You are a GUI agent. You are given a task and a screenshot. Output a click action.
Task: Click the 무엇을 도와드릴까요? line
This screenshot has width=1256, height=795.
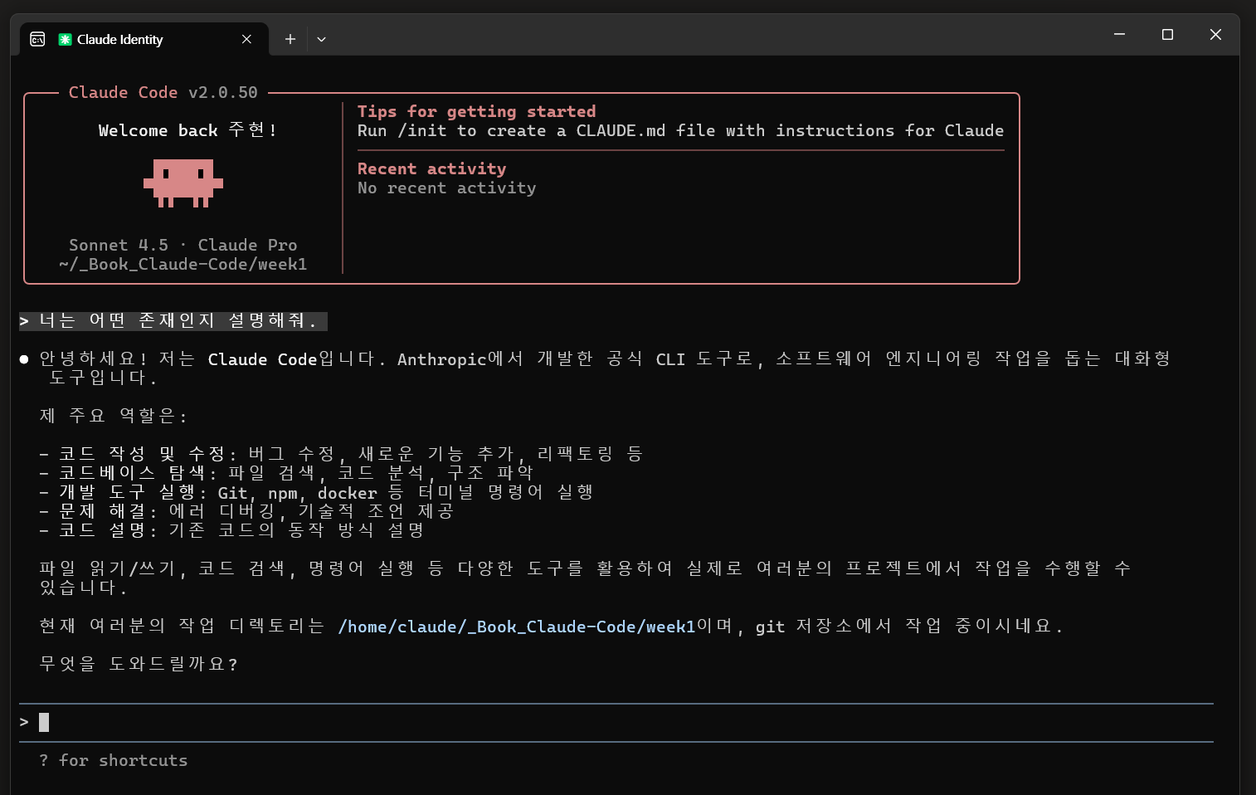(139, 665)
